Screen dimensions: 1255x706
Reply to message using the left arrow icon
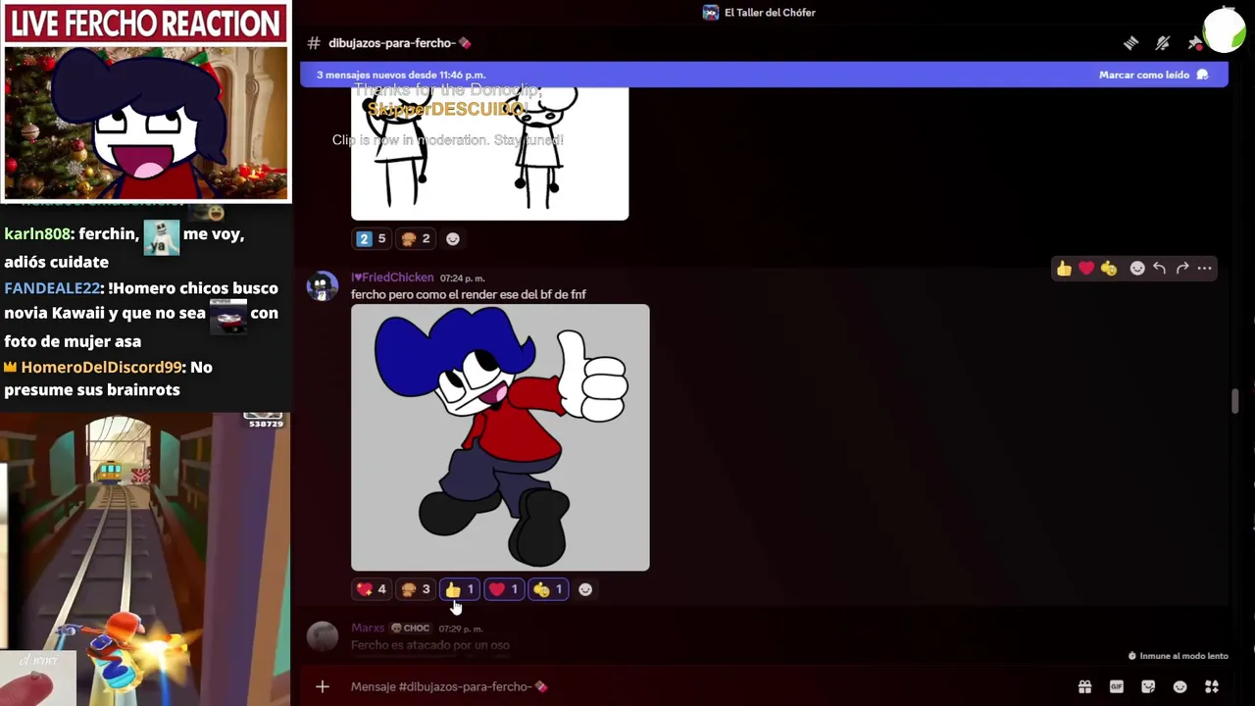coord(1160,269)
